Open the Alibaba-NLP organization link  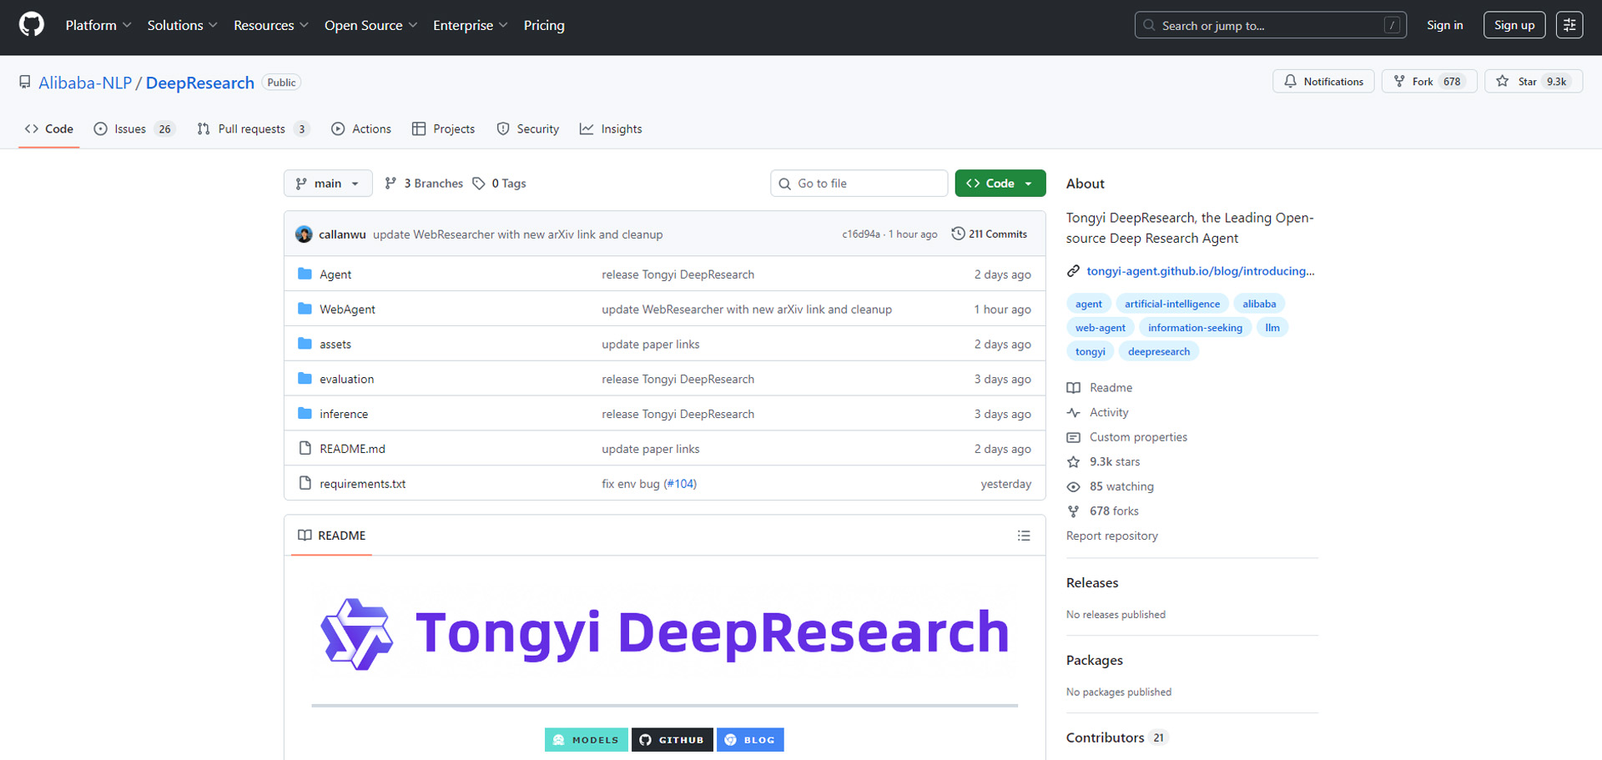coord(85,83)
